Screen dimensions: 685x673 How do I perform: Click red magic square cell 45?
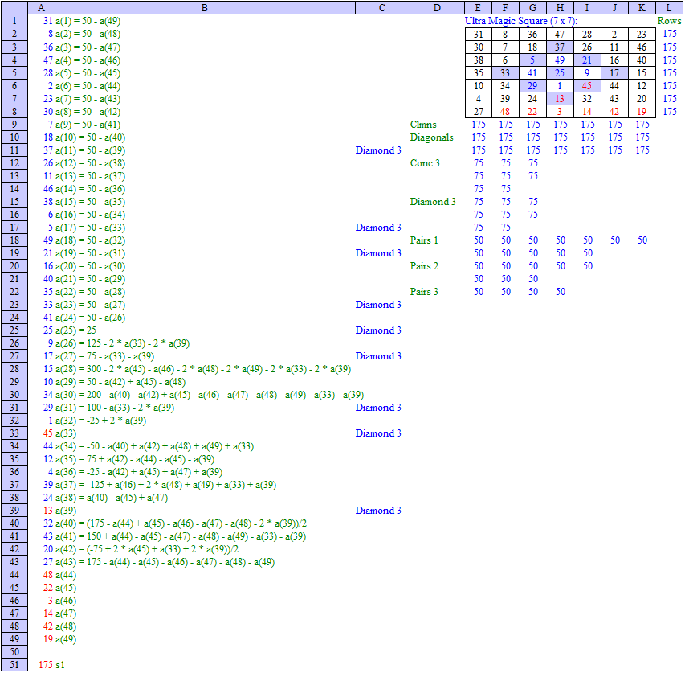(x=587, y=86)
